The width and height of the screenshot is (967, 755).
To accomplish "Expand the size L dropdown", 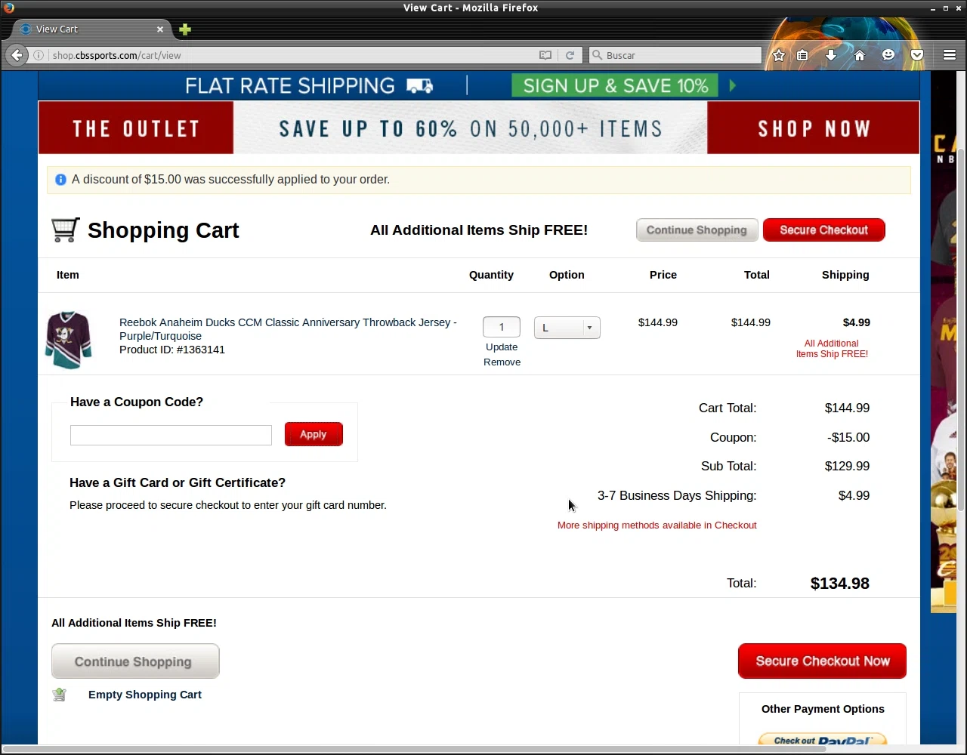I will click(x=567, y=328).
